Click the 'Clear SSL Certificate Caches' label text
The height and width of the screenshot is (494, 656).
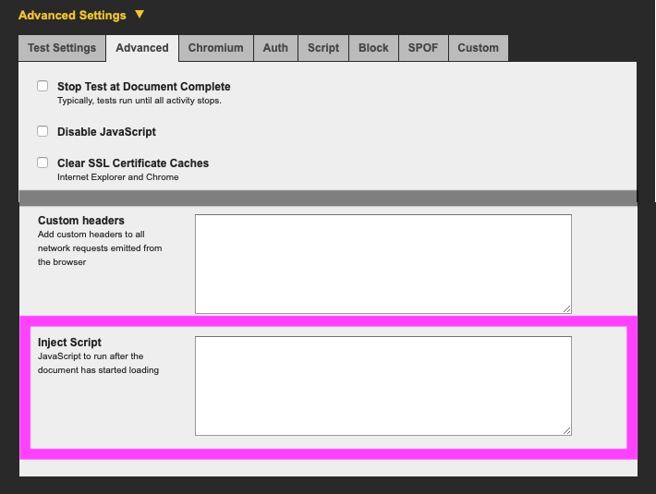pyautogui.click(x=133, y=163)
